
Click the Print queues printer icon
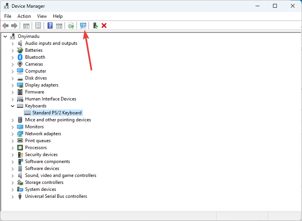[20, 141]
